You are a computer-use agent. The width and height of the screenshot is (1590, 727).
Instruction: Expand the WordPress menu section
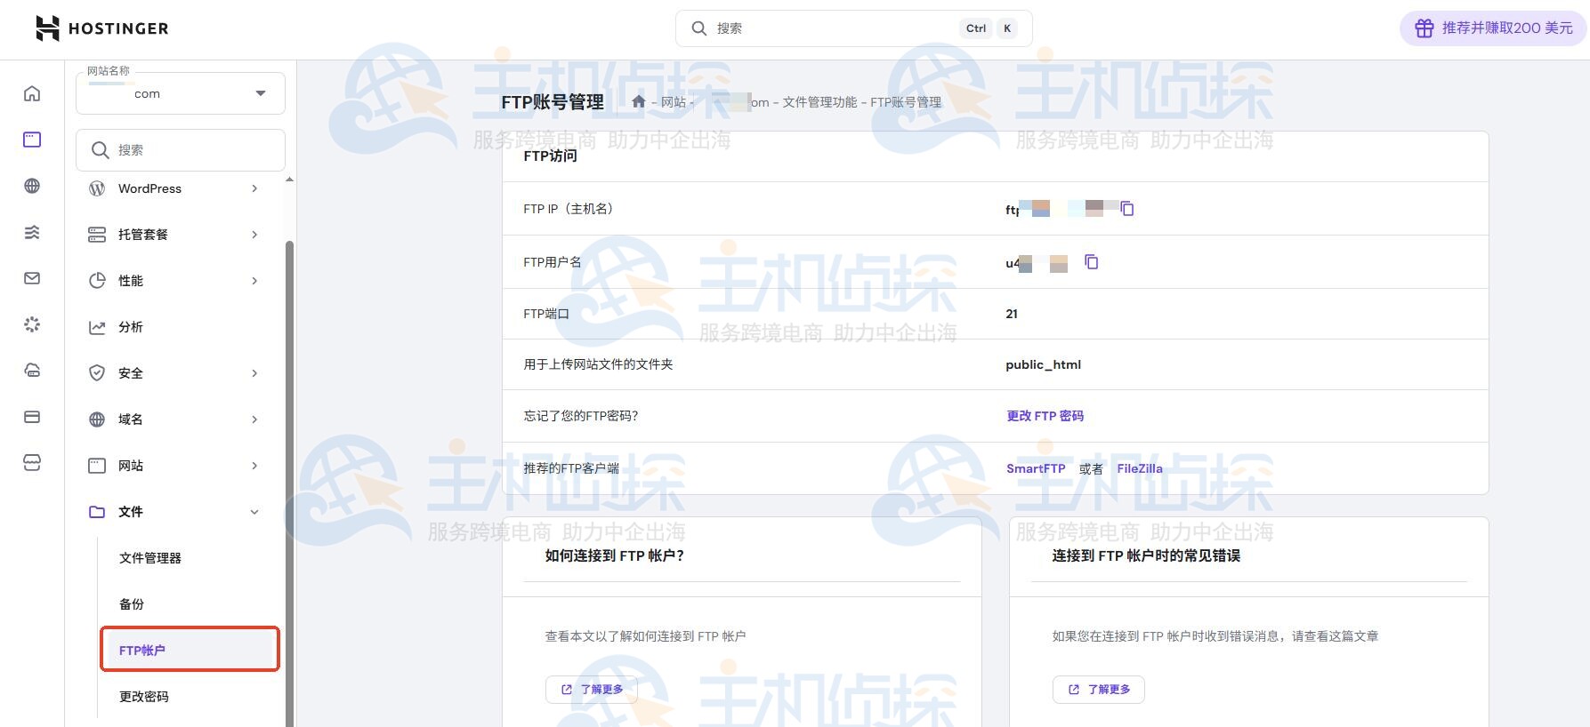point(254,188)
